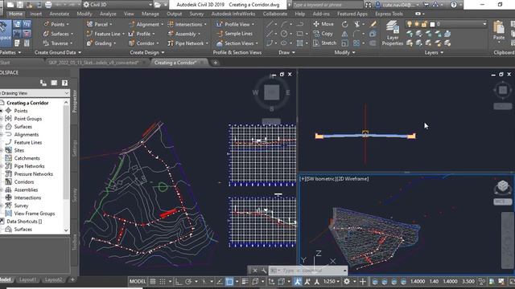Click the layer color swatch

[432, 24]
